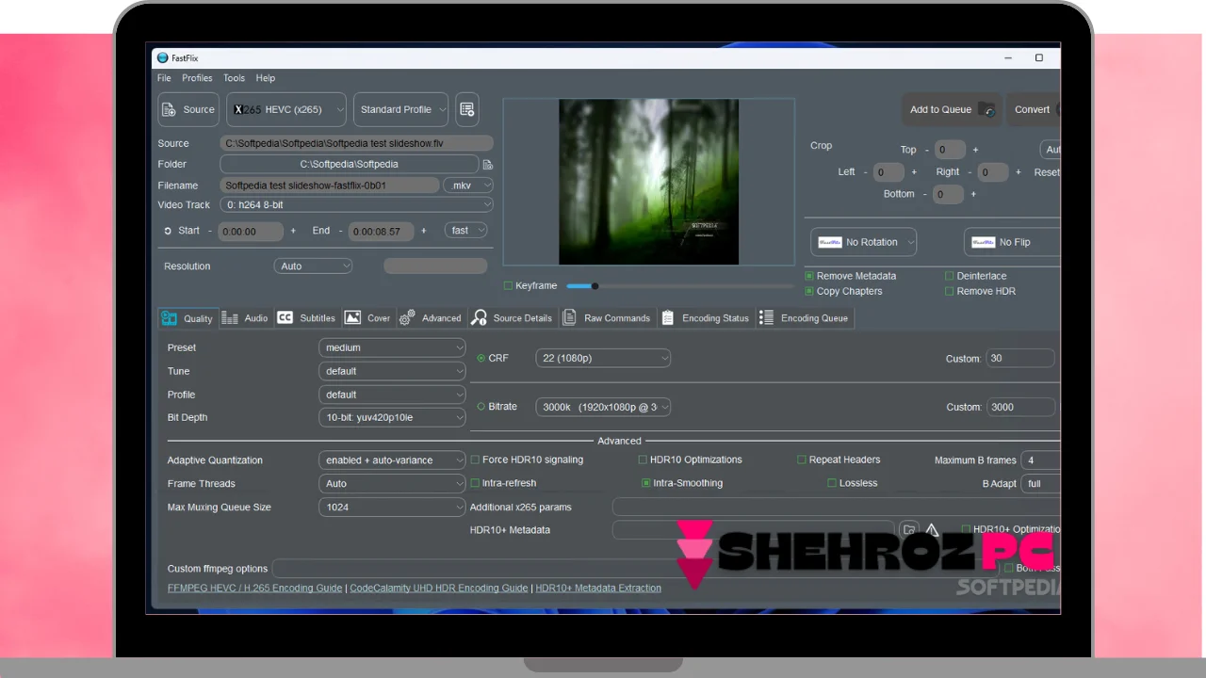Screen dimensions: 1206x678
Task: Open the Tune dropdown
Action: [392, 371]
